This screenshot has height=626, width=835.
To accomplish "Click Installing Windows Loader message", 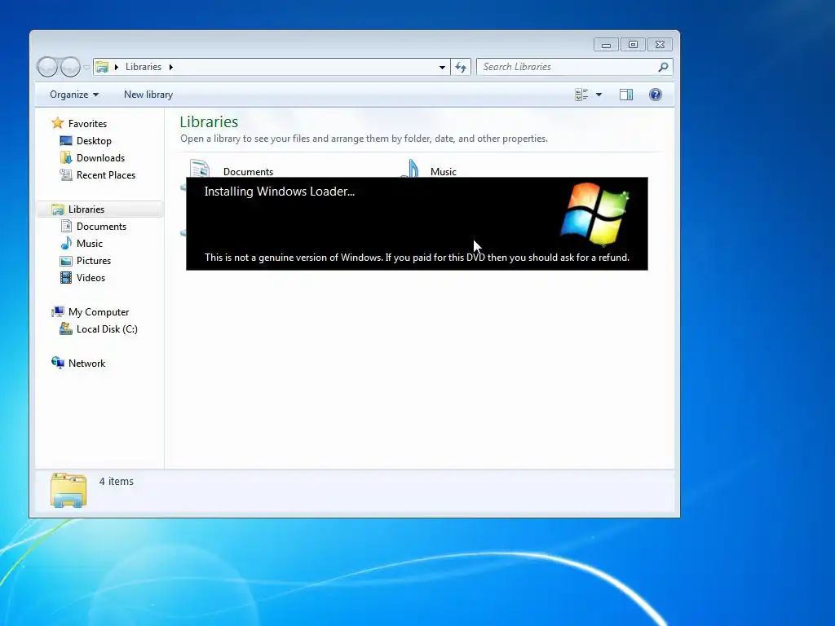I will tap(280, 192).
